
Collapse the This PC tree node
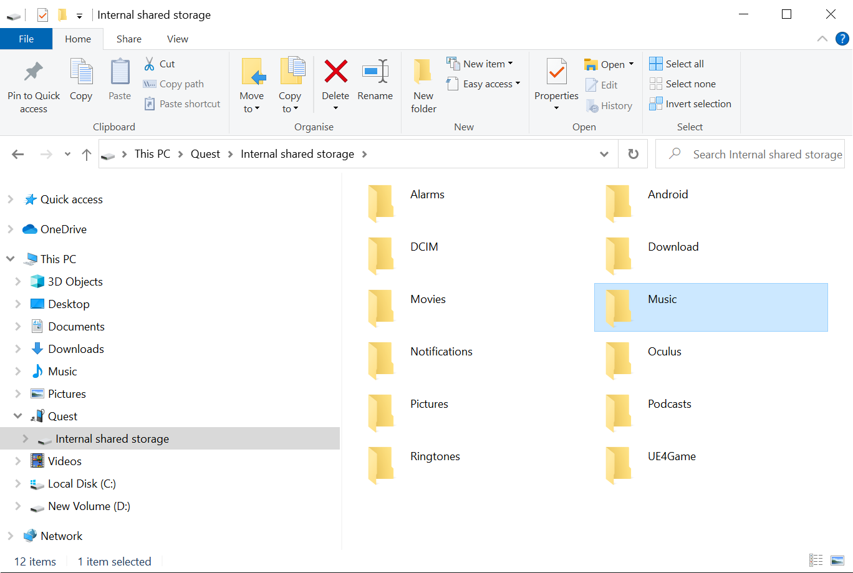point(10,259)
